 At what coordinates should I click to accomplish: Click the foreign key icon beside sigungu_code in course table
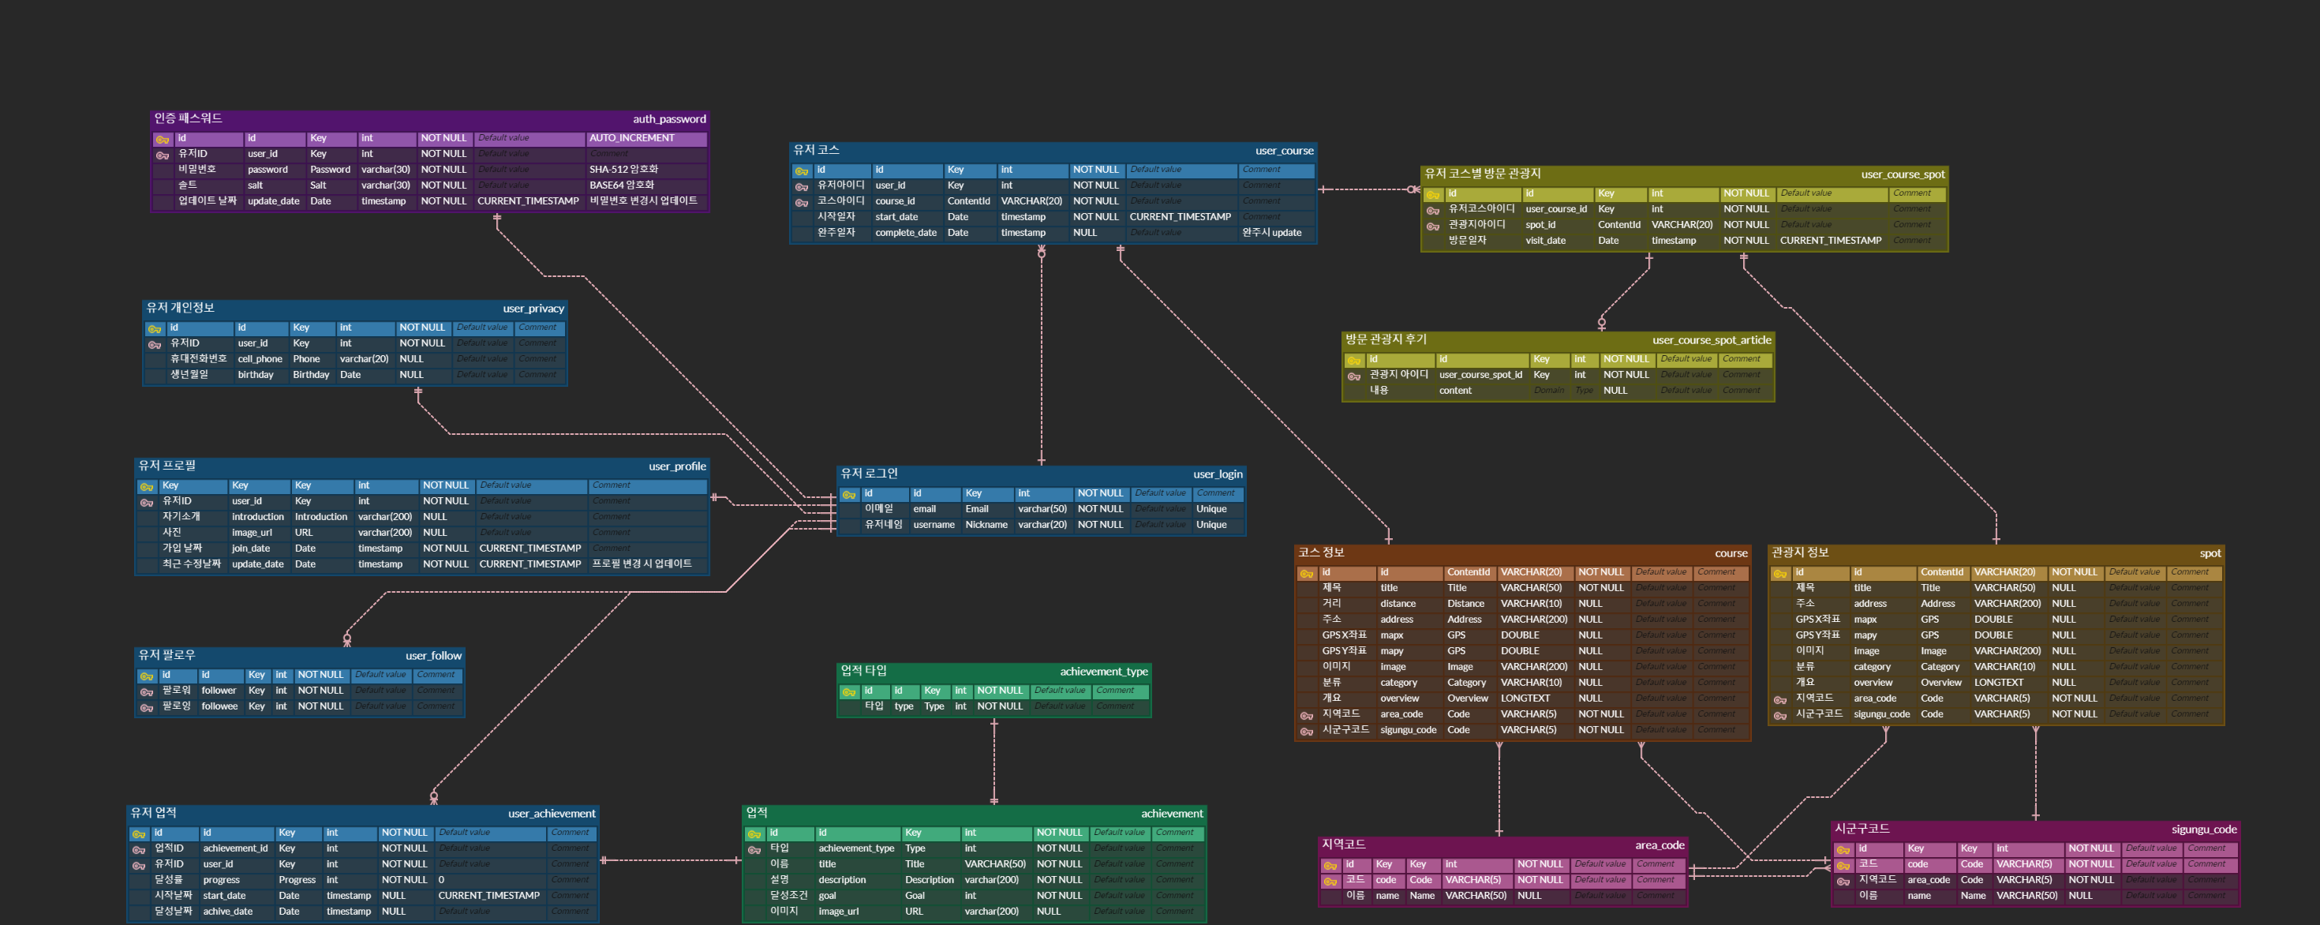pos(1306,732)
